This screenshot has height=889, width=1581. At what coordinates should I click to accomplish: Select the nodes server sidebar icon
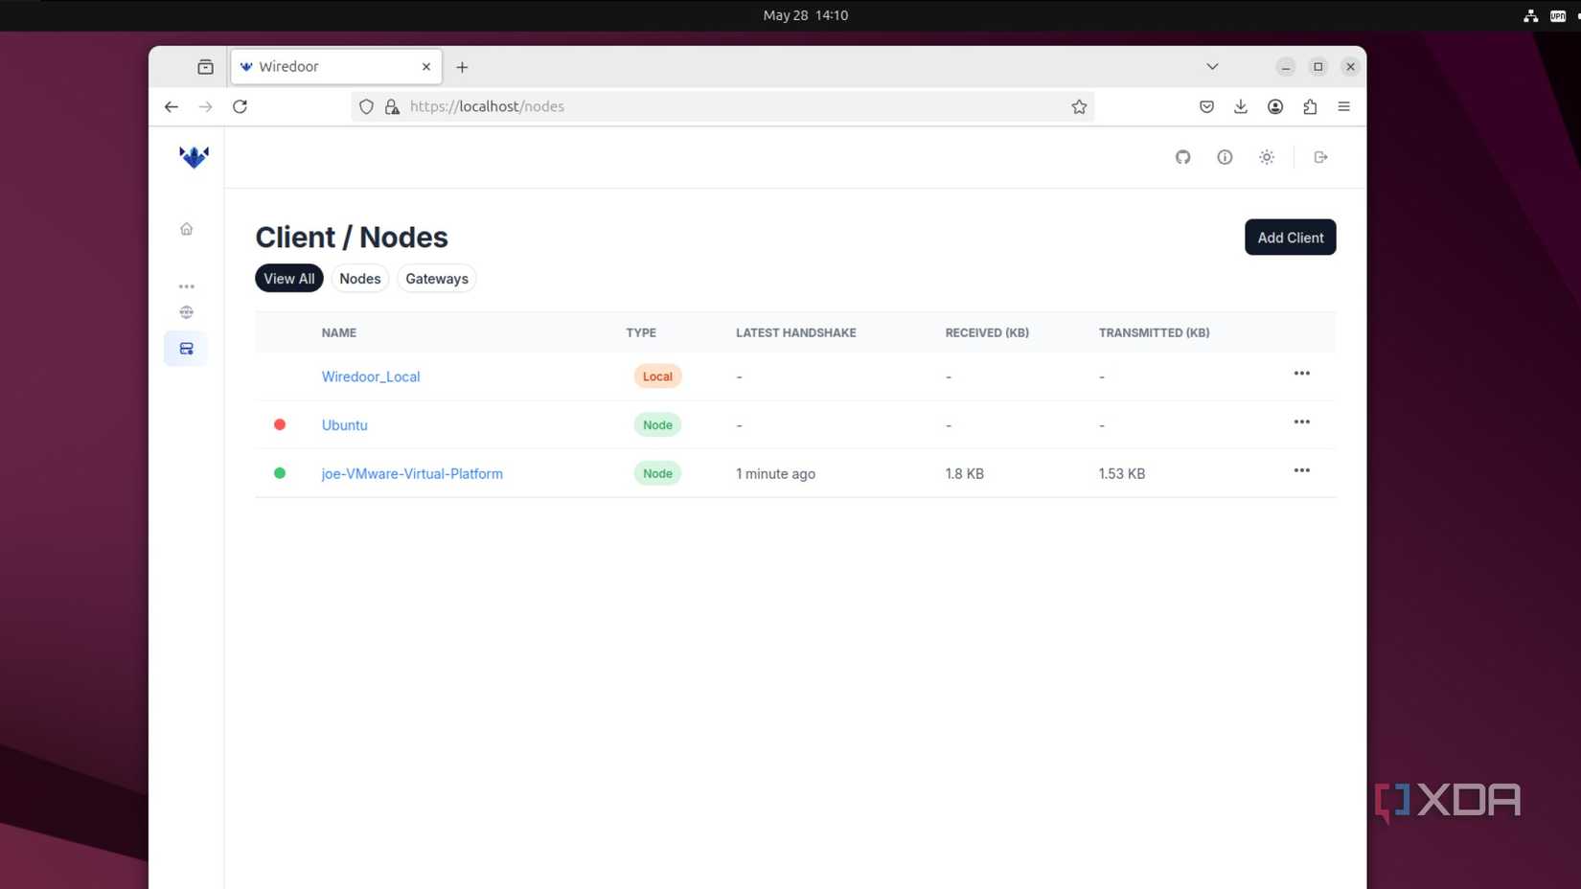pos(187,349)
